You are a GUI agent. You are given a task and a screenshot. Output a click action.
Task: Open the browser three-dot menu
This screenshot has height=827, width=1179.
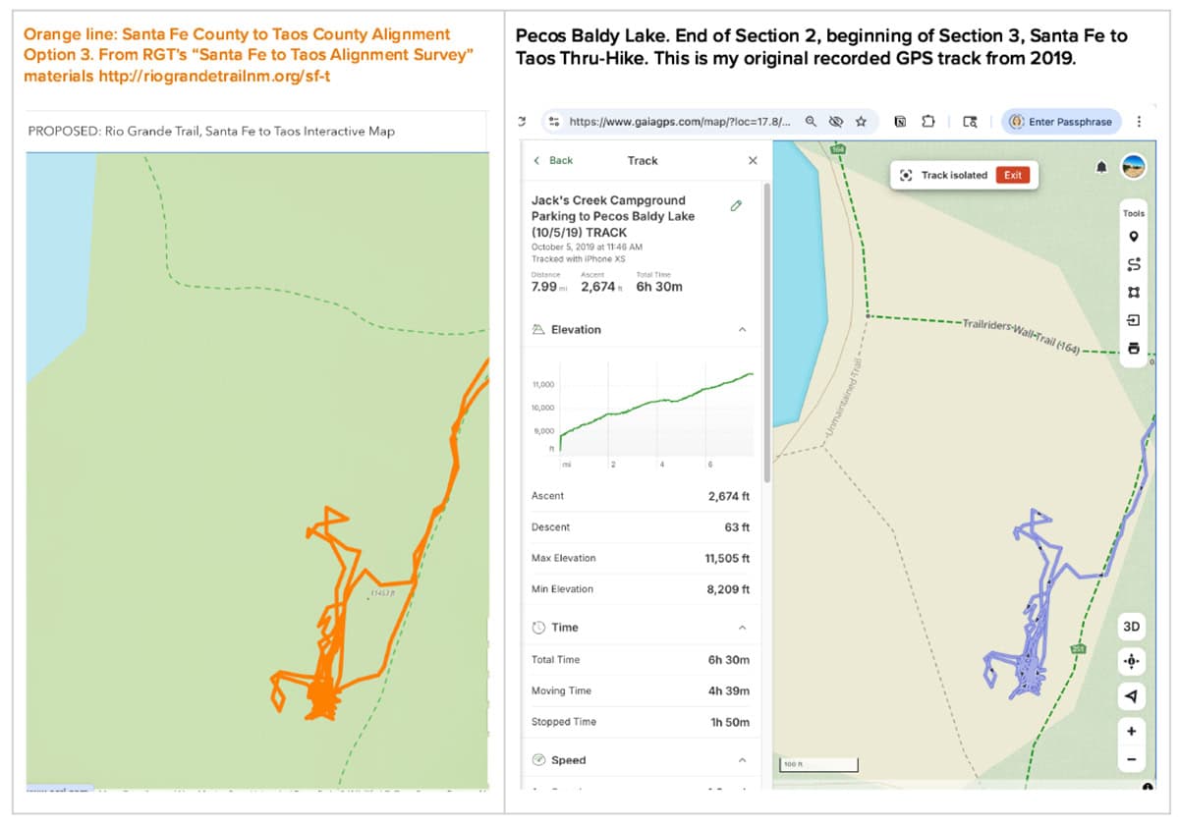click(x=1139, y=122)
